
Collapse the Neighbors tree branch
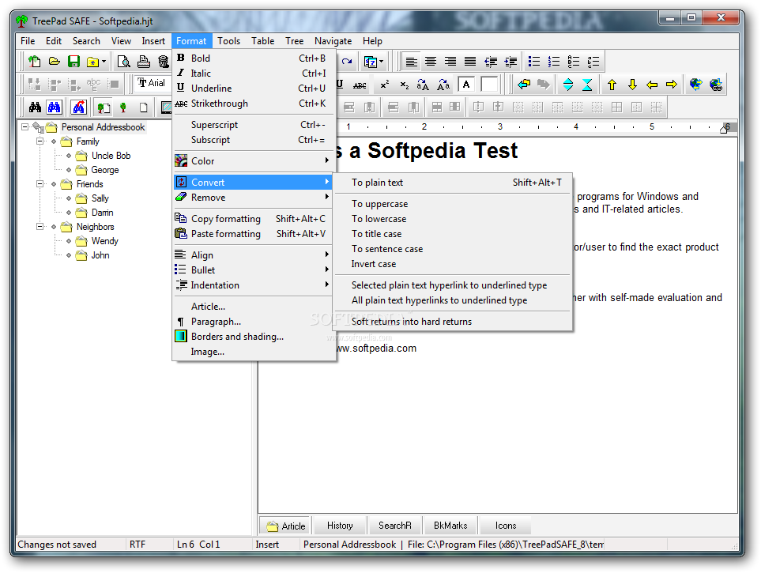point(40,227)
